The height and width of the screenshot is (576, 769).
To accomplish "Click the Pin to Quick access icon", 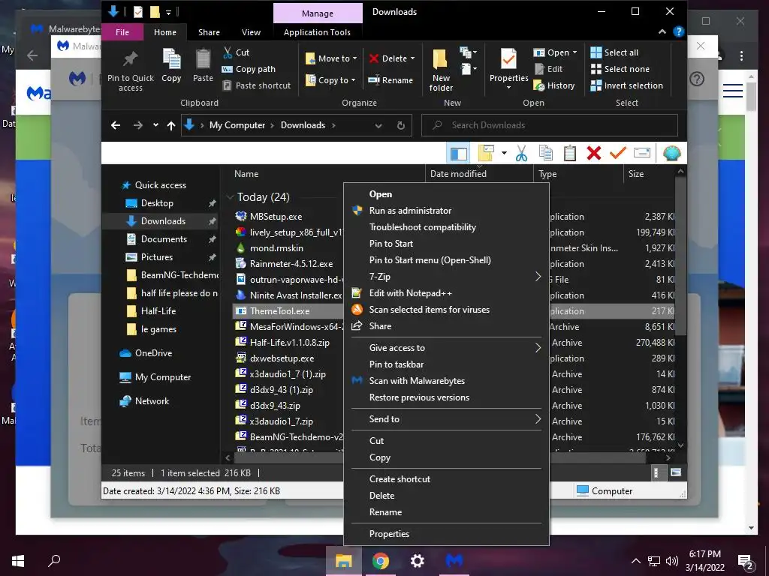I will [130, 60].
